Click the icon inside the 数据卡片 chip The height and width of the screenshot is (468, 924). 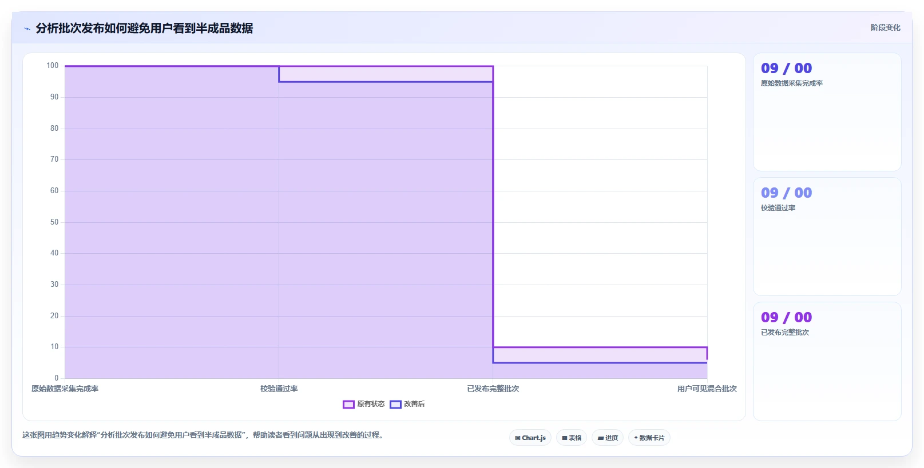pos(636,438)
